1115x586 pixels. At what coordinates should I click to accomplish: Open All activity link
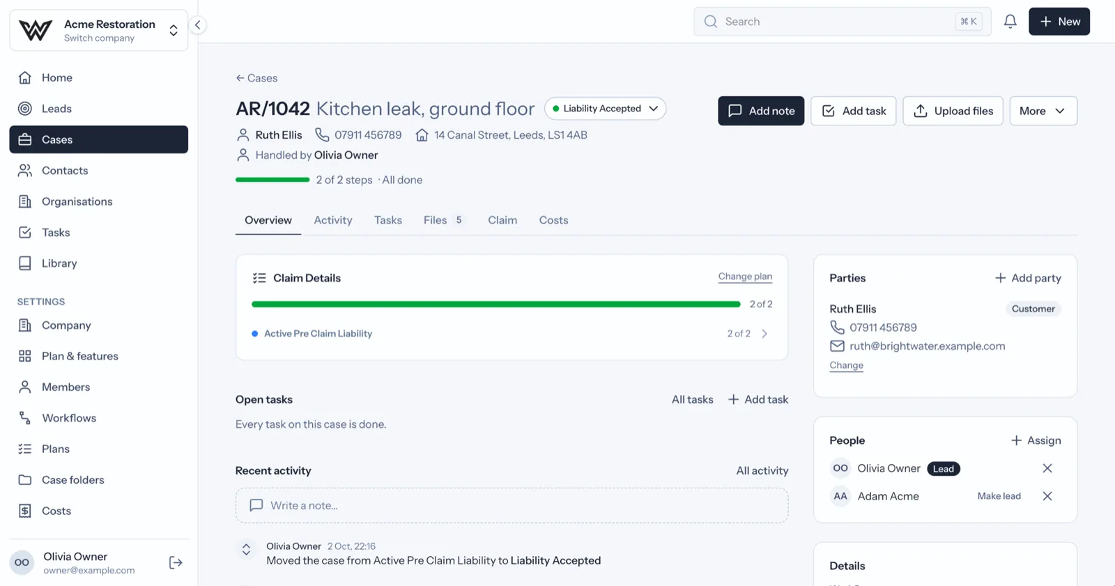[762, 471]
